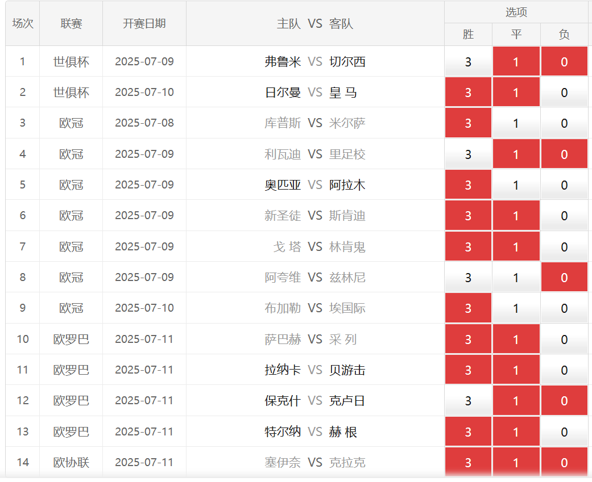Image resolution: width=592 pixels, height=482 pixels.
Task: Click the 主队 VS 客队 column header
Action: [x=315, y=23]
